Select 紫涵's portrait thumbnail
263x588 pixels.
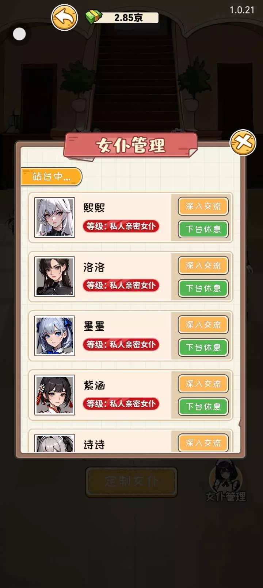[x=55, y=395]
